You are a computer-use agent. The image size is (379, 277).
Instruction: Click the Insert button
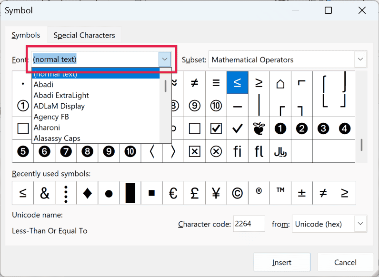tap(282, 262)
